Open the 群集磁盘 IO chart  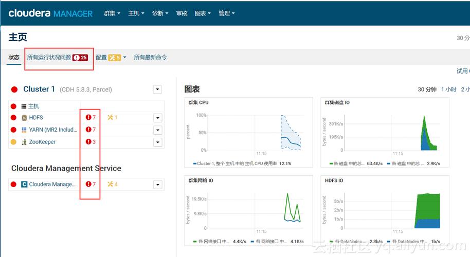point(385,133)
